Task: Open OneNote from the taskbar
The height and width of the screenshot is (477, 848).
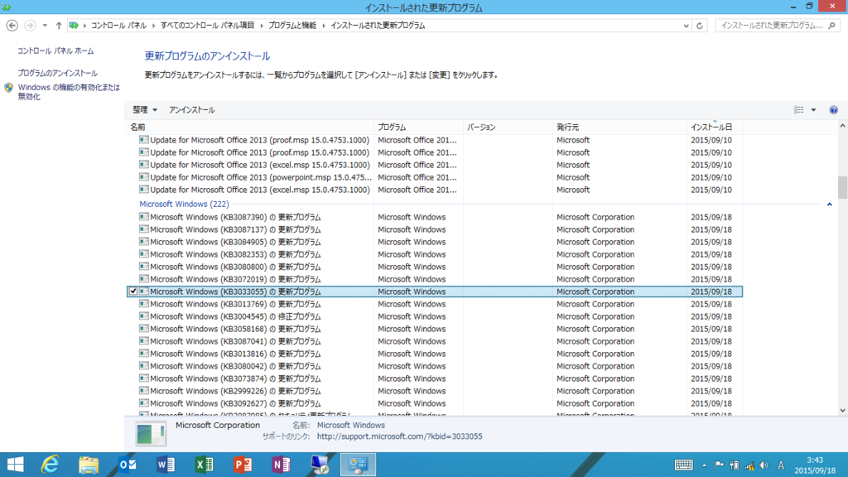Action: [x=281, y=465]
